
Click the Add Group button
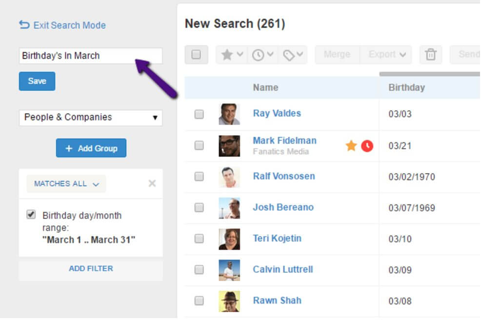[91, 148]
